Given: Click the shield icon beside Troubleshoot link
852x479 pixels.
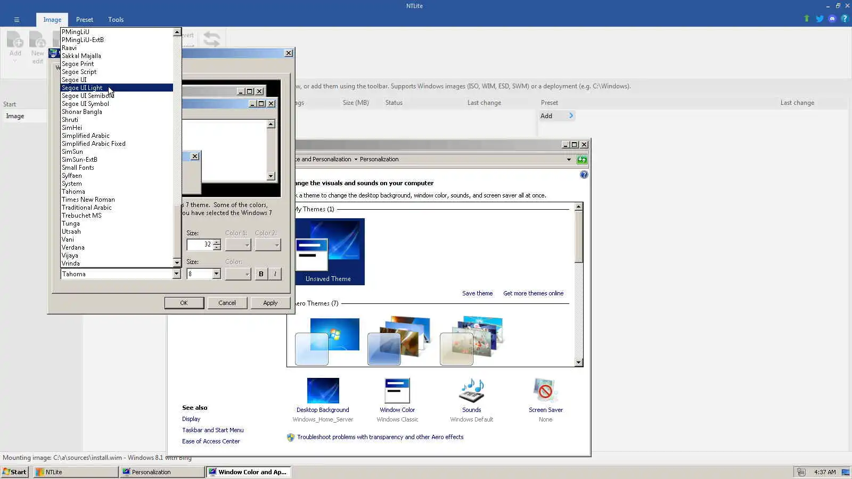Looking at the screenshot, I should pyautogui.click(x=291, y=437).
